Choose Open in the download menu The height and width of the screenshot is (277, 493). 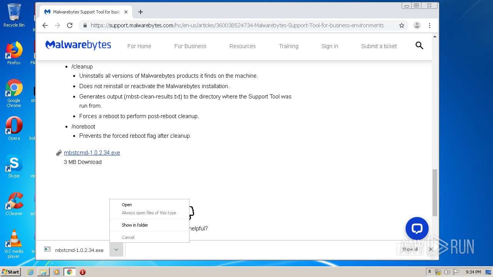tap(127, 205)
